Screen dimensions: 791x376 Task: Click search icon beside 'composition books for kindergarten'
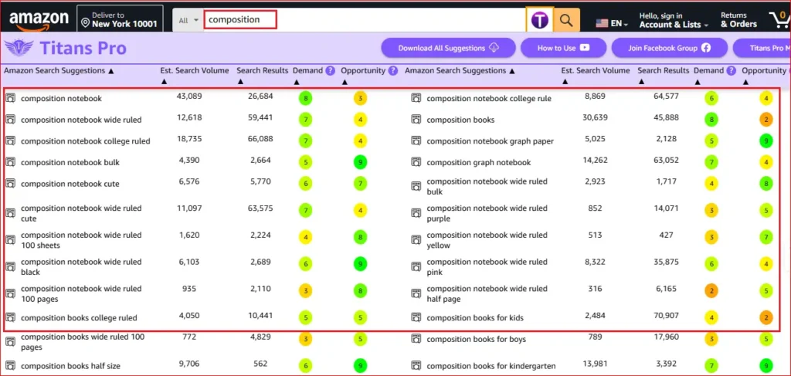pos(416,366)
